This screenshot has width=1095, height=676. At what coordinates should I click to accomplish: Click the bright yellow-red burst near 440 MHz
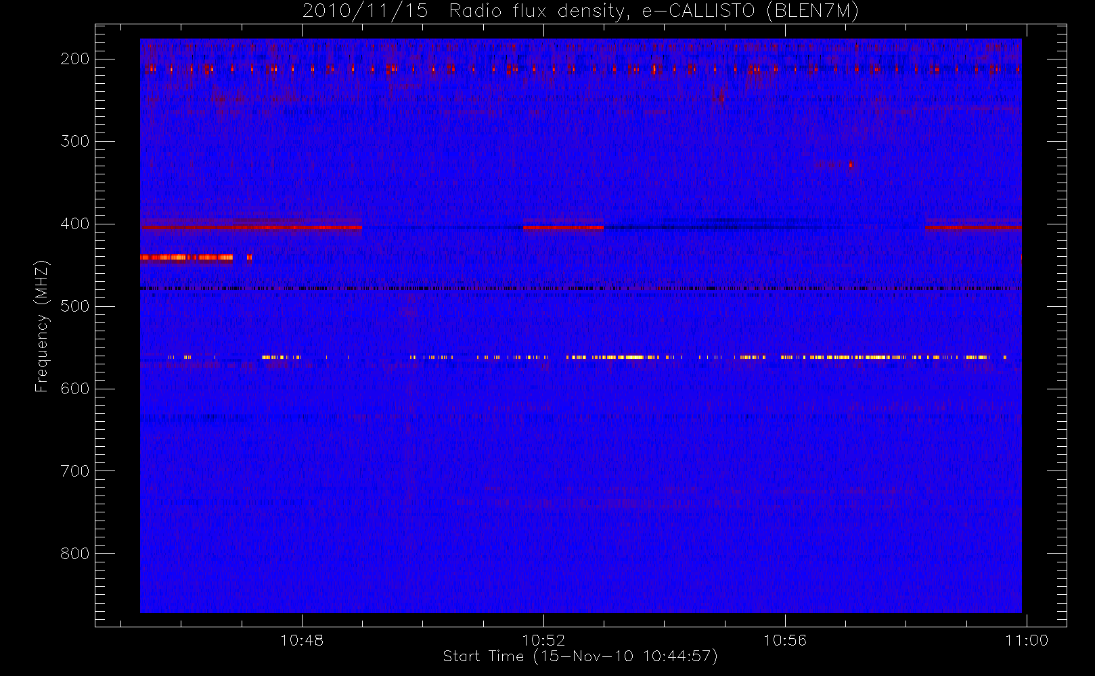[187, 258]
